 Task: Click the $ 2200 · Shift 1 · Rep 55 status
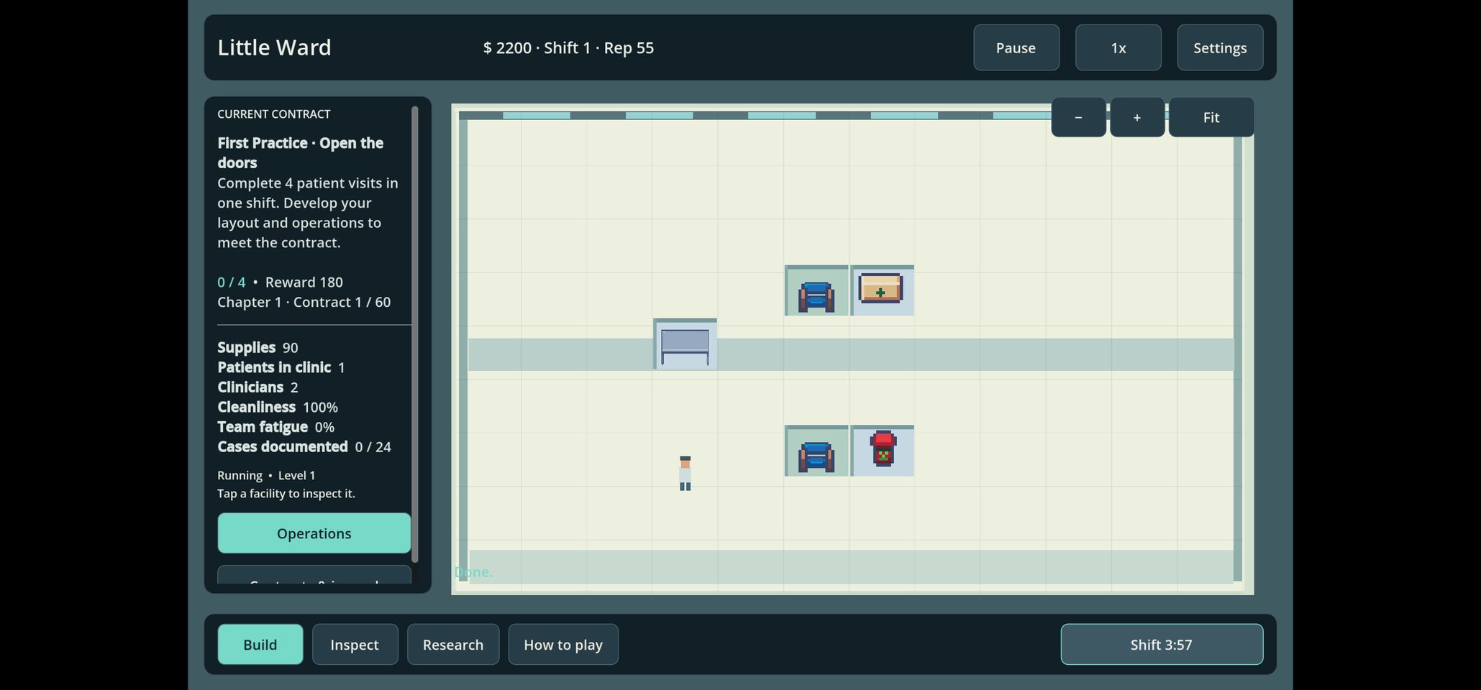click(x=568, y=48)
